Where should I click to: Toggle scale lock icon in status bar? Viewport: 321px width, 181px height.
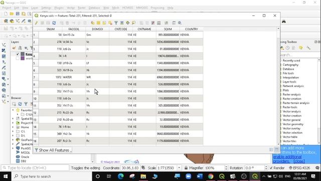click(186, 168)
